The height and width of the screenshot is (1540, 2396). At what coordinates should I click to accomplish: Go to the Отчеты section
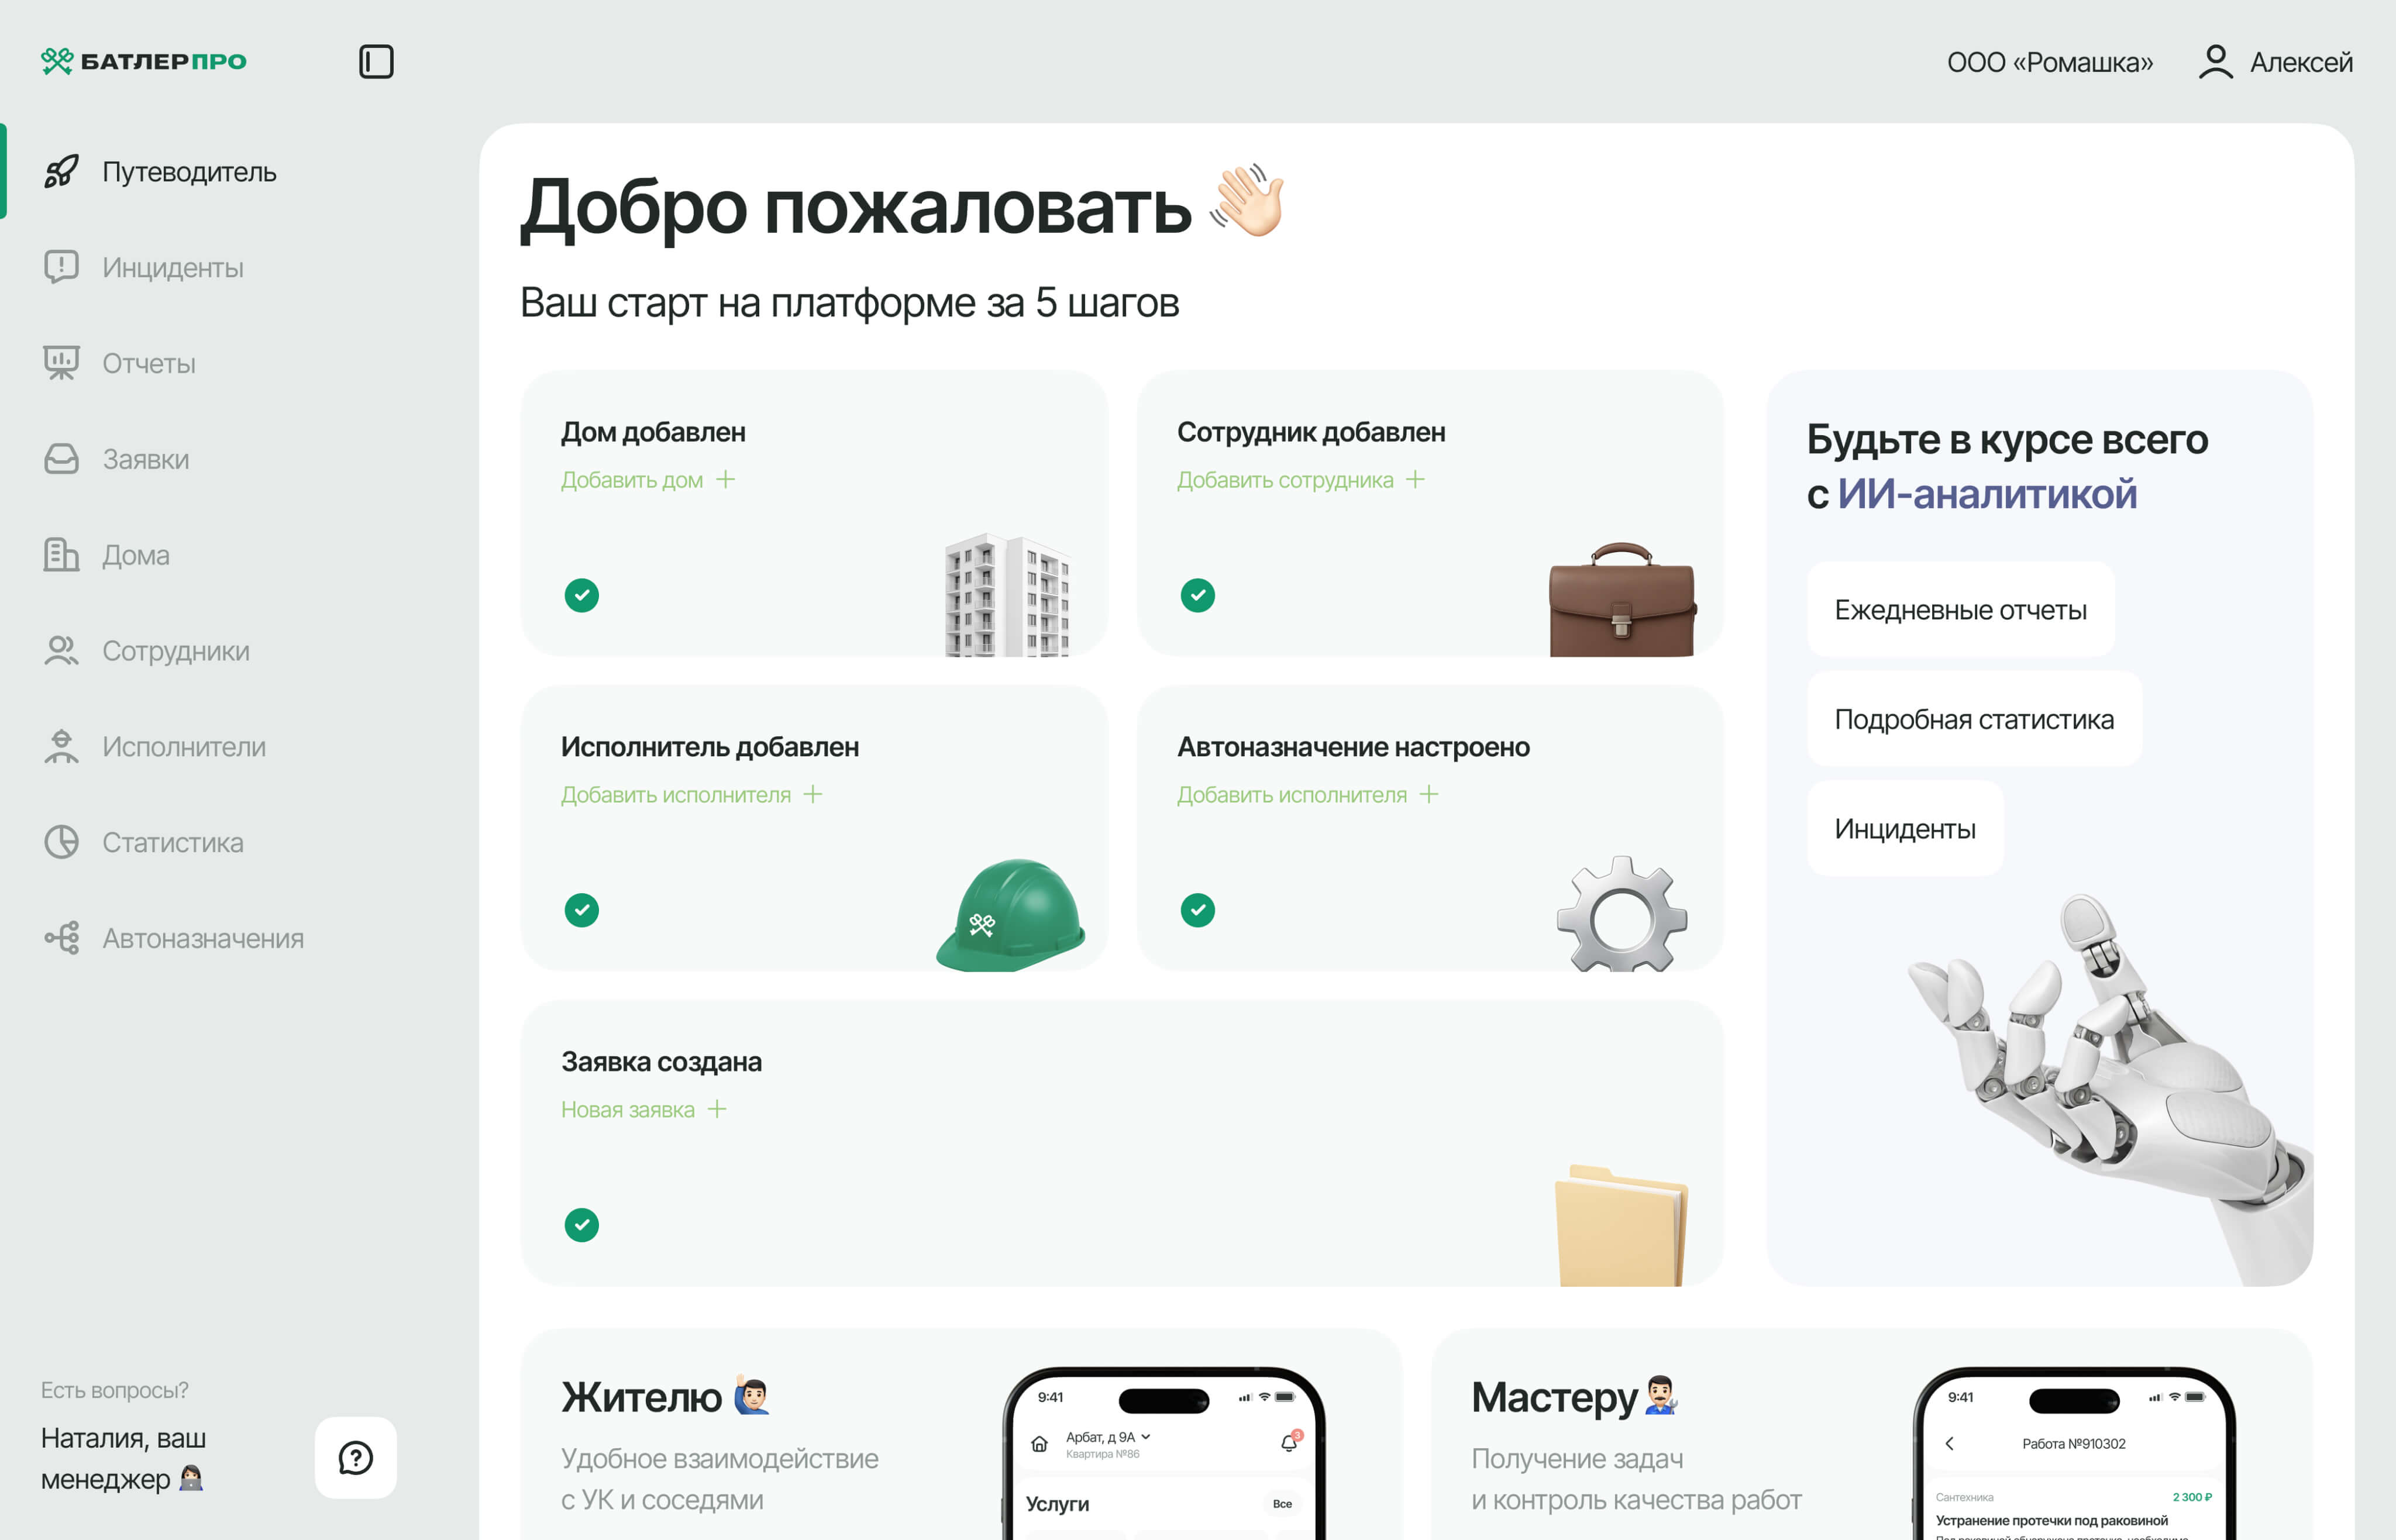pos(148,363)
